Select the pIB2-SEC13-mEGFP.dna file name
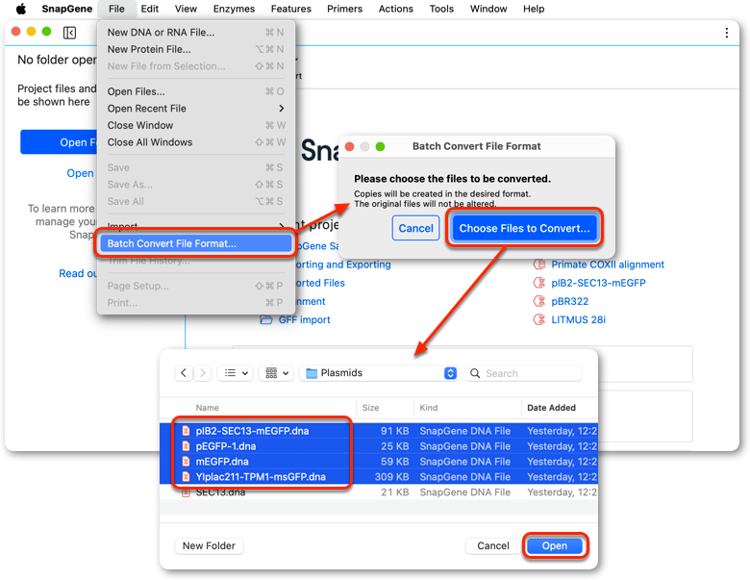Image resolution: width=750 pixels, height=580 pixels. [252, 431]
